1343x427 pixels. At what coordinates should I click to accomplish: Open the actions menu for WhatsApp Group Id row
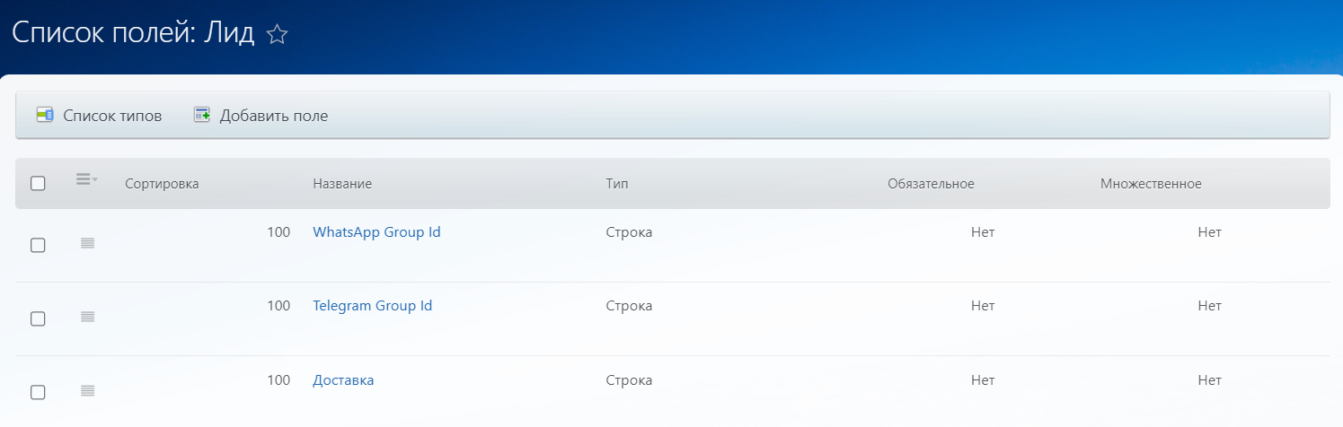(87, 243)
